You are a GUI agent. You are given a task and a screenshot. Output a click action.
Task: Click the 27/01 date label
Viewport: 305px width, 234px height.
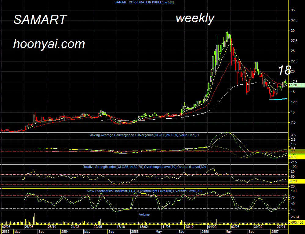pos(281,227)
